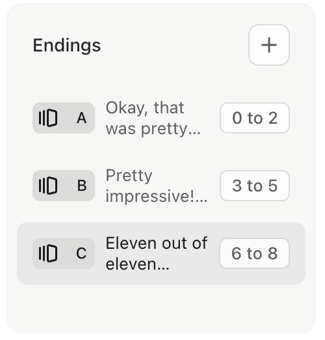Click the ending screen icon for Ending C
The width and height of the screenshot is (325, 340).
click(48, 253)
